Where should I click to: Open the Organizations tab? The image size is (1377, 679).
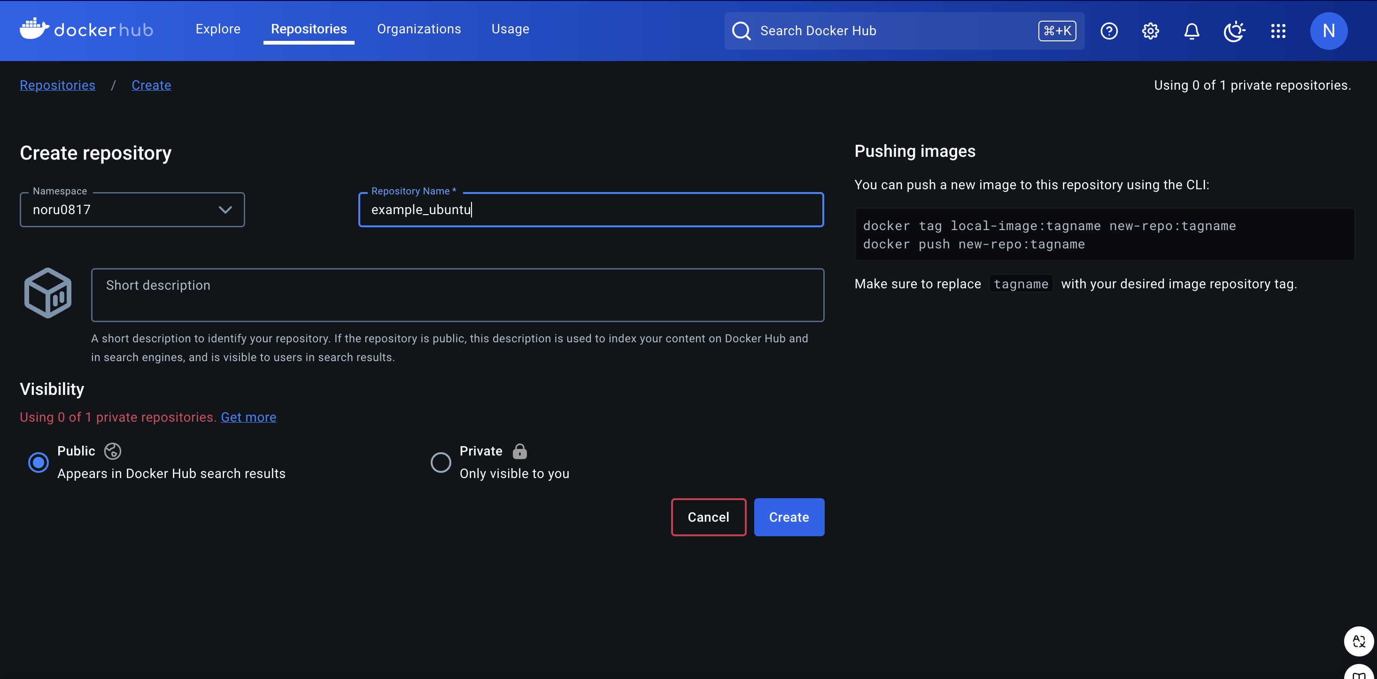[x=418, y=29]
